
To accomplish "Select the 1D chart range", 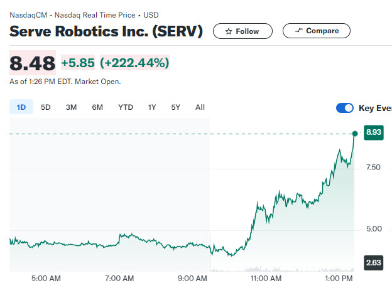I will coord(21,107).
